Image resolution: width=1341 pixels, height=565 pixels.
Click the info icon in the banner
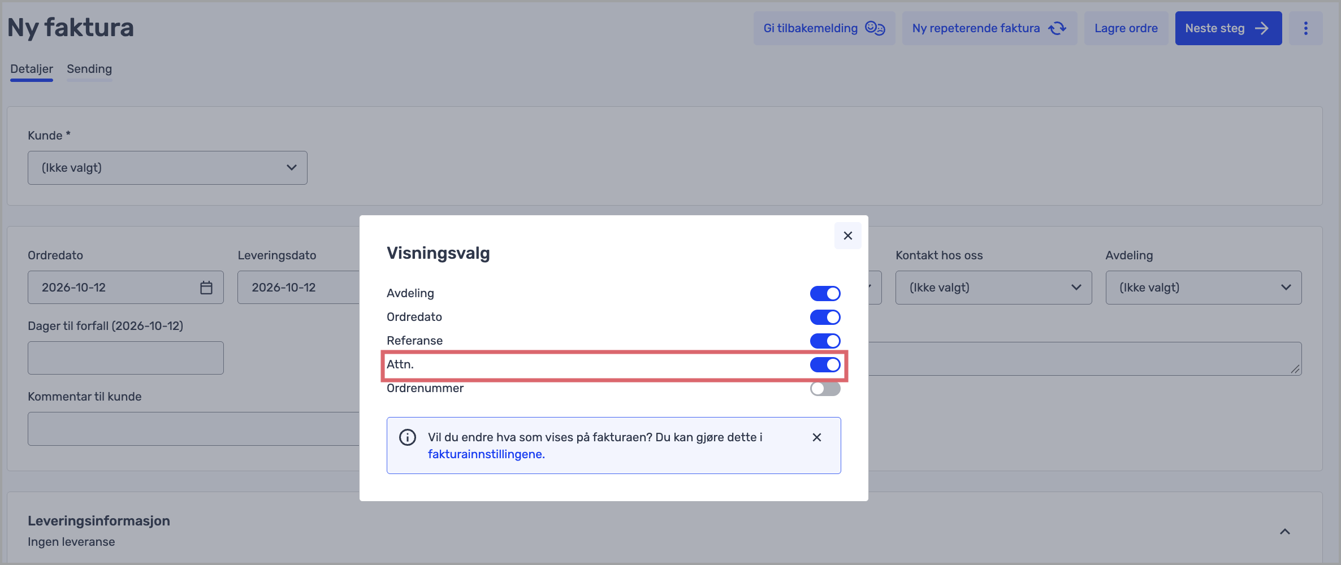point(407,437)
